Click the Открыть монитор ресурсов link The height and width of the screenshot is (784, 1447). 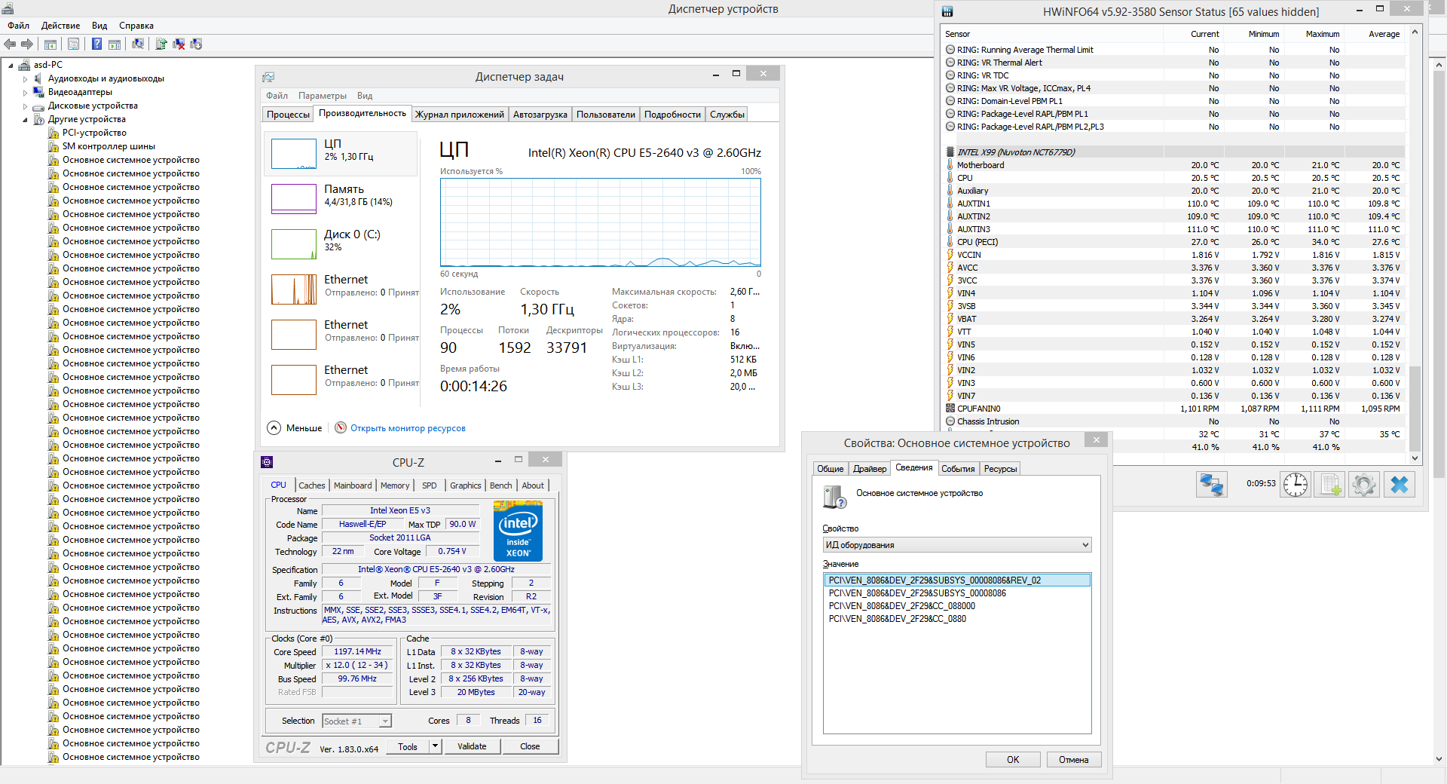(x=408, y=428)
